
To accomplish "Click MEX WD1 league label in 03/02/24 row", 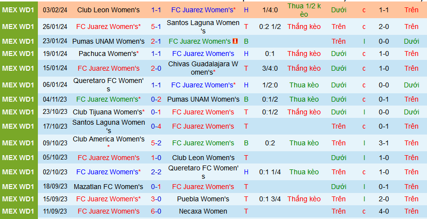I will point(18,10).
